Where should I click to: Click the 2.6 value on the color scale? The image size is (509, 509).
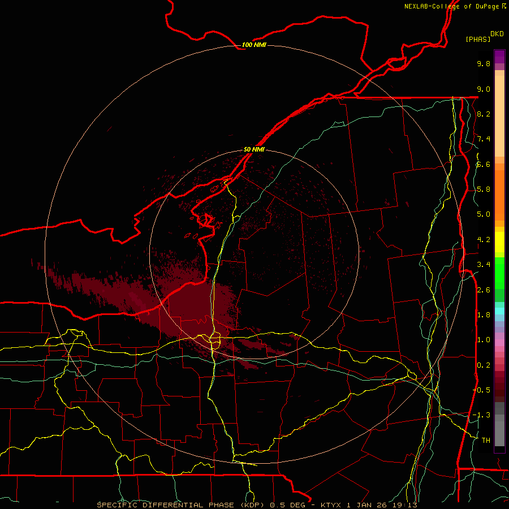[x=484, y=290]
